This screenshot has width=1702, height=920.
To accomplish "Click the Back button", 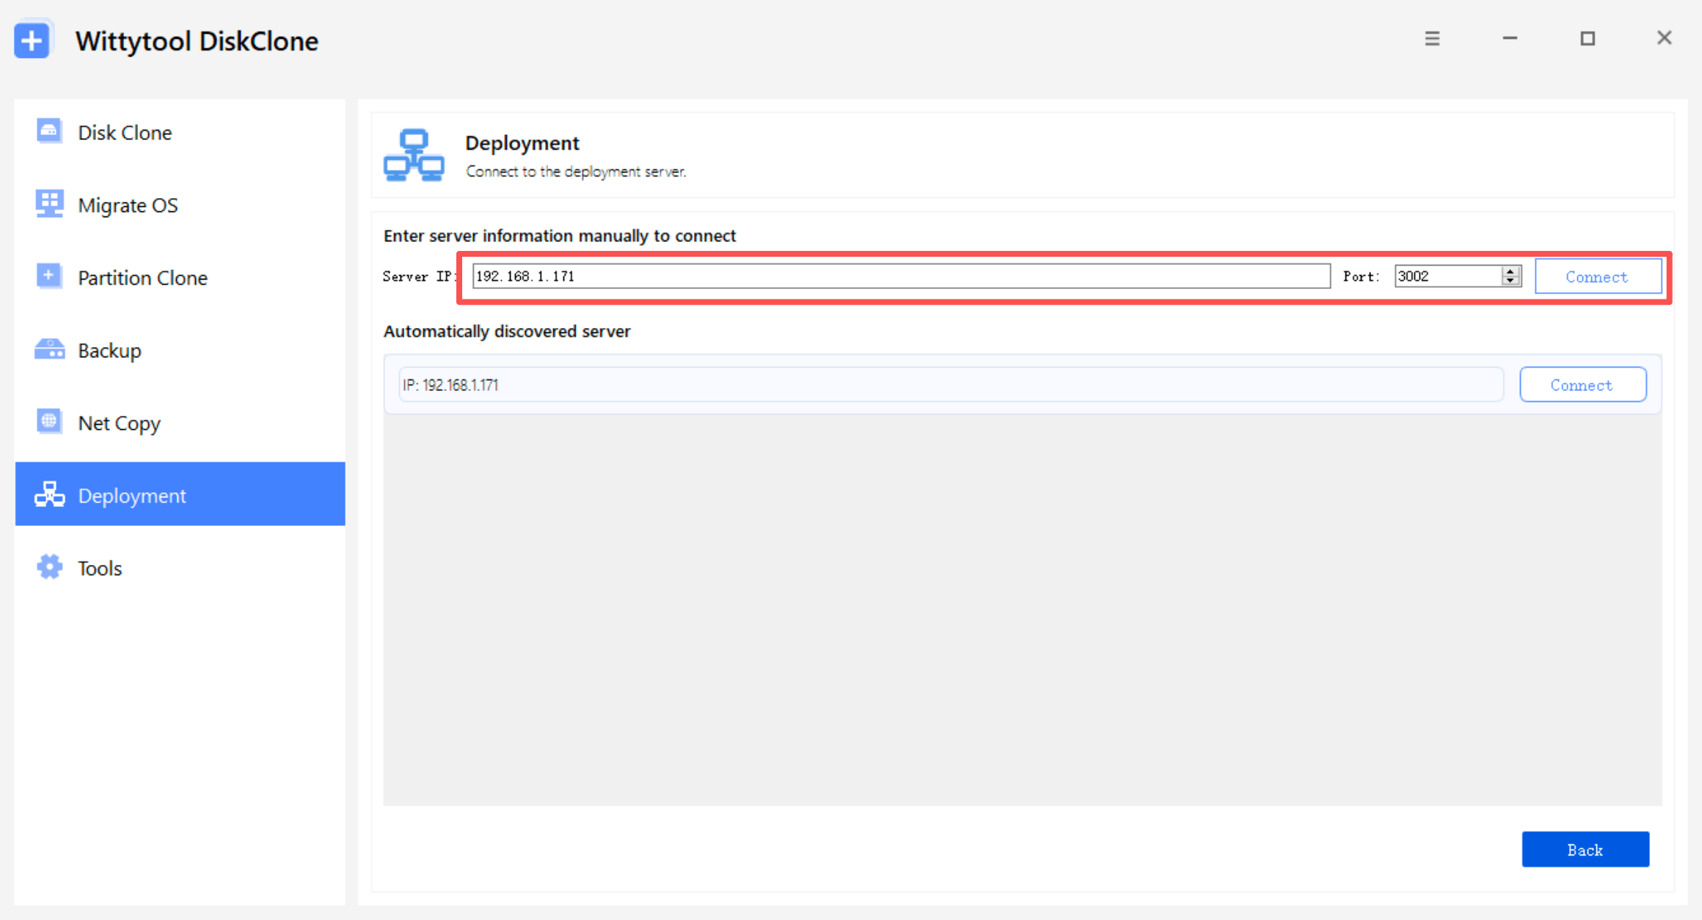I will pos(1585,850).
